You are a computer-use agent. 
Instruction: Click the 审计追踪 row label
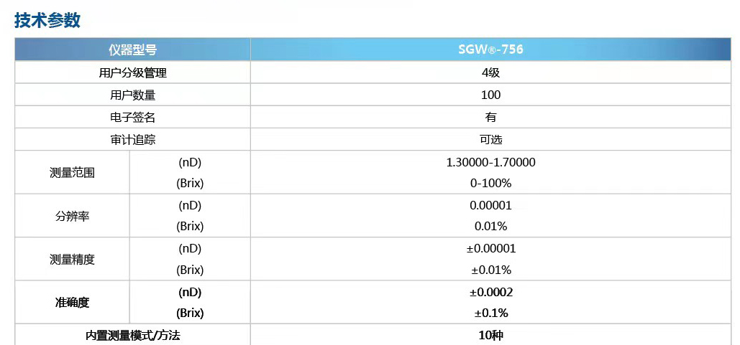point(132,140)
